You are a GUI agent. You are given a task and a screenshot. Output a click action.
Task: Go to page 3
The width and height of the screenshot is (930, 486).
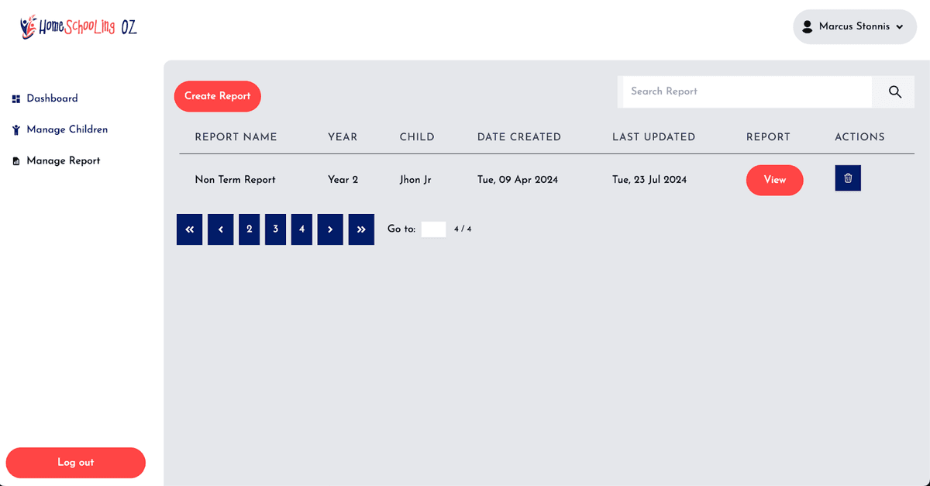(x=275, y=229)
